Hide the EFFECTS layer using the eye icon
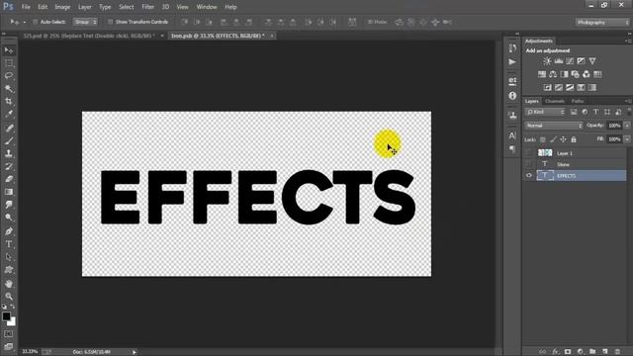 point(528,176)
